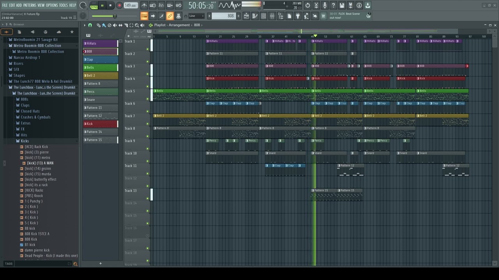This screenshot has width=499, height=280.
Task: Toggle the link chain button in toolbar
Action: tap(170, 16)
